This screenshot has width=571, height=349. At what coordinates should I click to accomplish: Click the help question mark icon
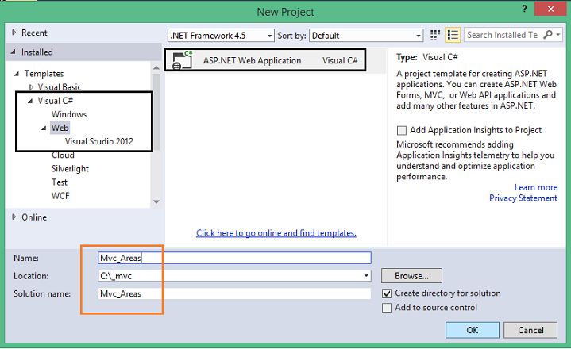click(x=524, y=9)
